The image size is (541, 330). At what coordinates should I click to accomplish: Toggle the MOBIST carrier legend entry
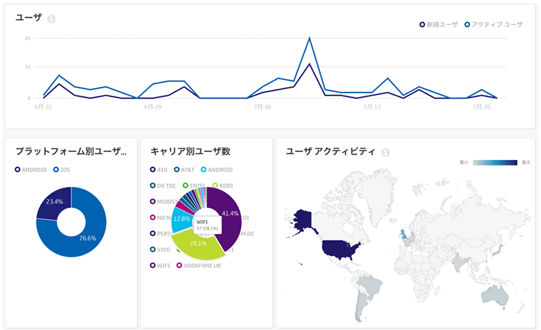164,202
